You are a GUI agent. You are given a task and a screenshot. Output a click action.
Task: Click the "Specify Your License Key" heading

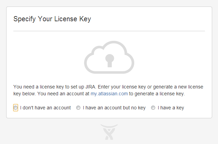[x=52, y=19]
